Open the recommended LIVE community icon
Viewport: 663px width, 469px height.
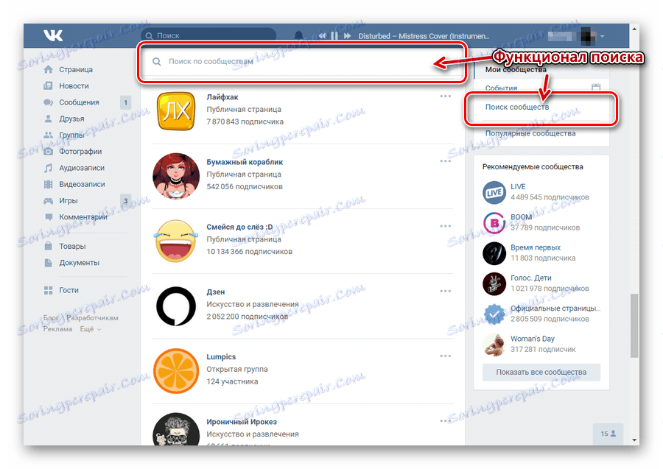494,192
